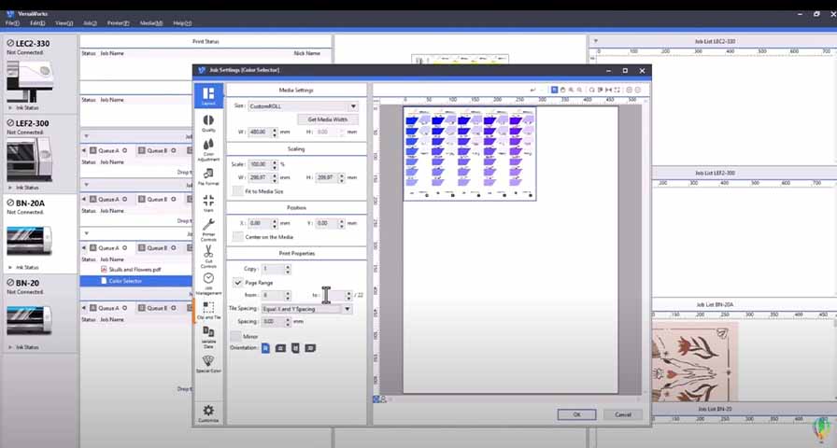Click the Spacing value field

pyautogui.click(x=273, y=322)
